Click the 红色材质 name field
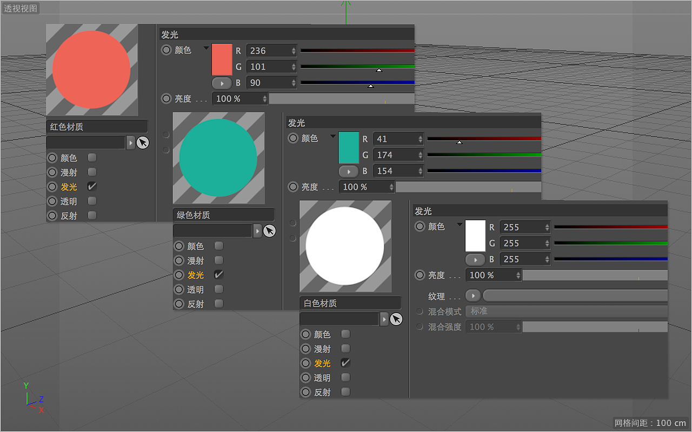The height and width of the screenshot is (432, 692). click(x=97, y=127)
